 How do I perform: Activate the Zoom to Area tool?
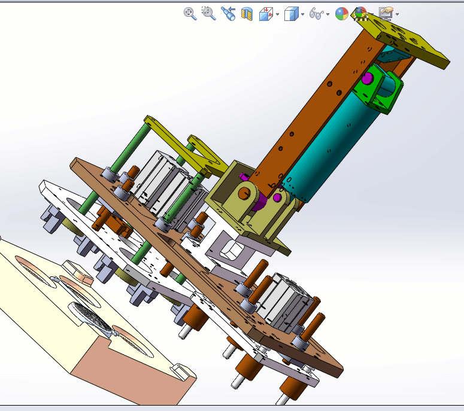(208, 14)
